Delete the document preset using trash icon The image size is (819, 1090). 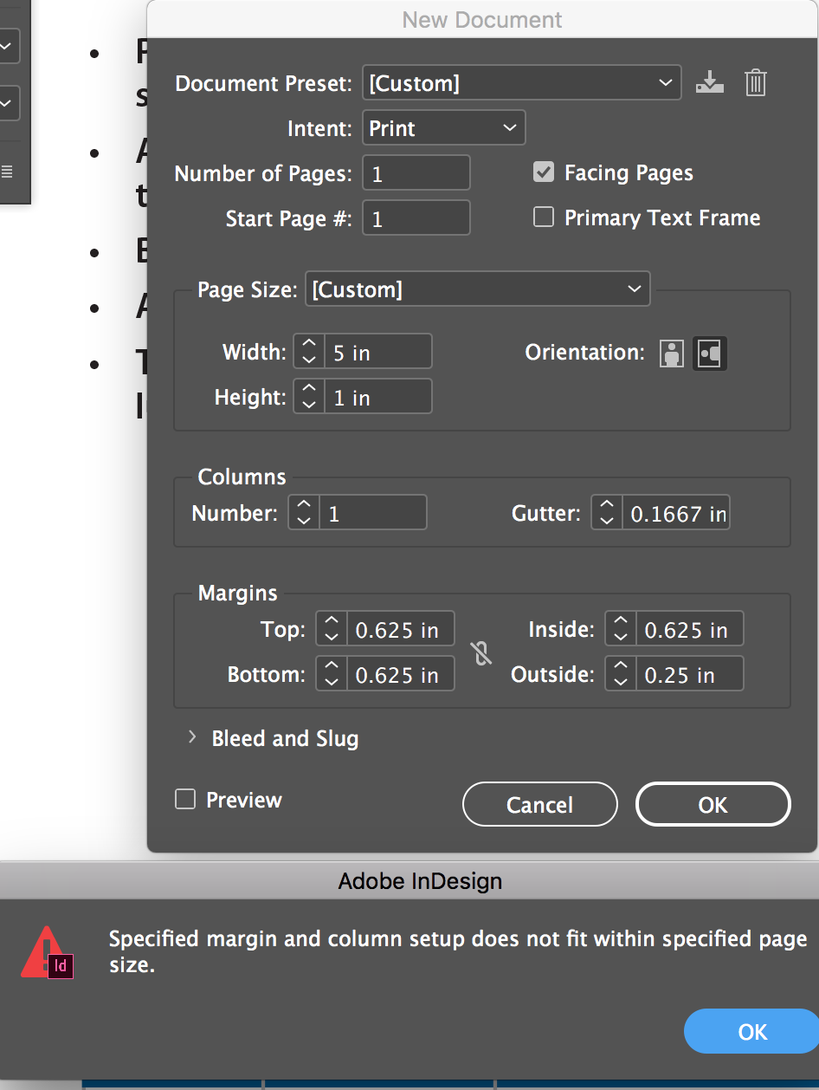pos(755,82)
